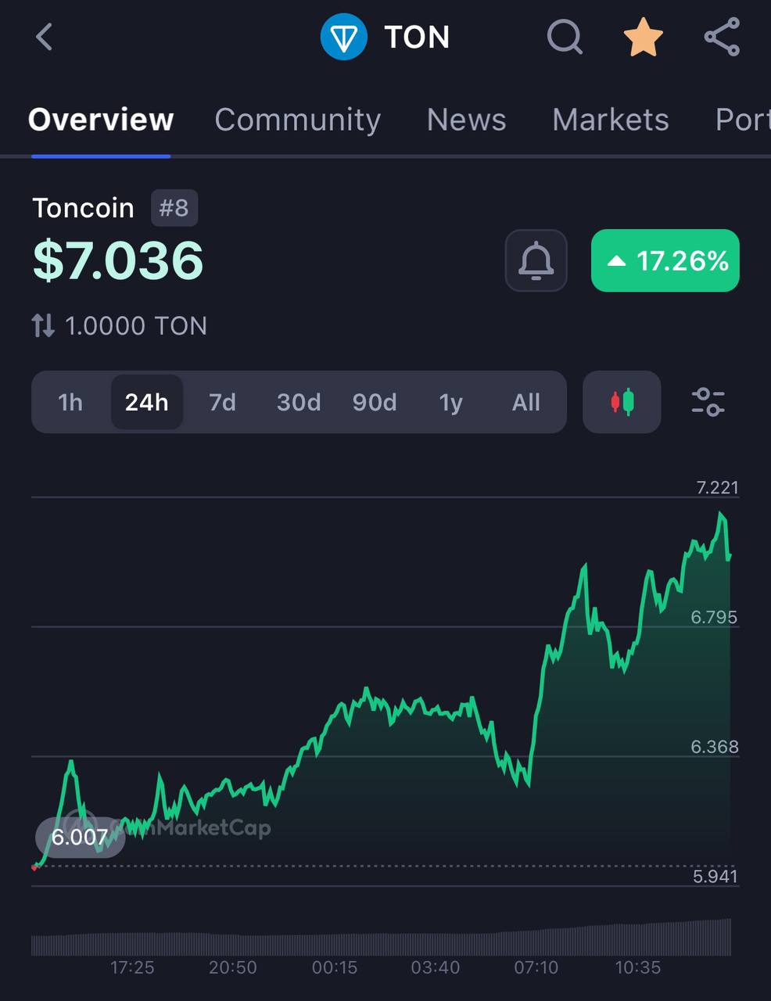Screen dimensions: 771x1001
Task: Tap the 5.941 axis label
Action: tap(715, 876)
